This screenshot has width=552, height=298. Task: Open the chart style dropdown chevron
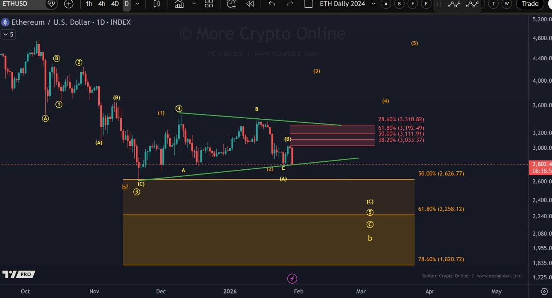tap(194, 4)
